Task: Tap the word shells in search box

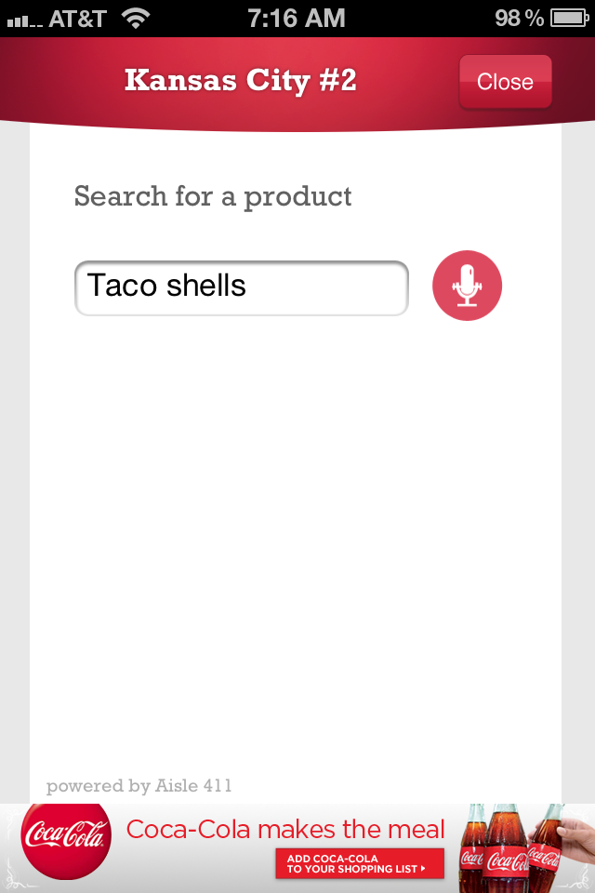Action: coord(205,286)
